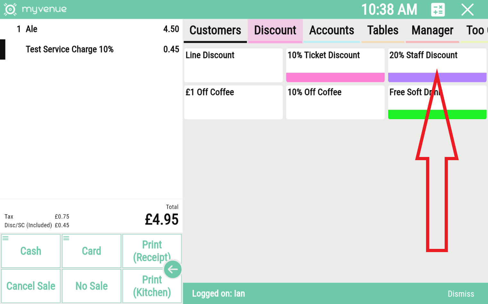Tap the menu lines icon on the Card button
Screen dimensions: 488x304
point(66,238)
